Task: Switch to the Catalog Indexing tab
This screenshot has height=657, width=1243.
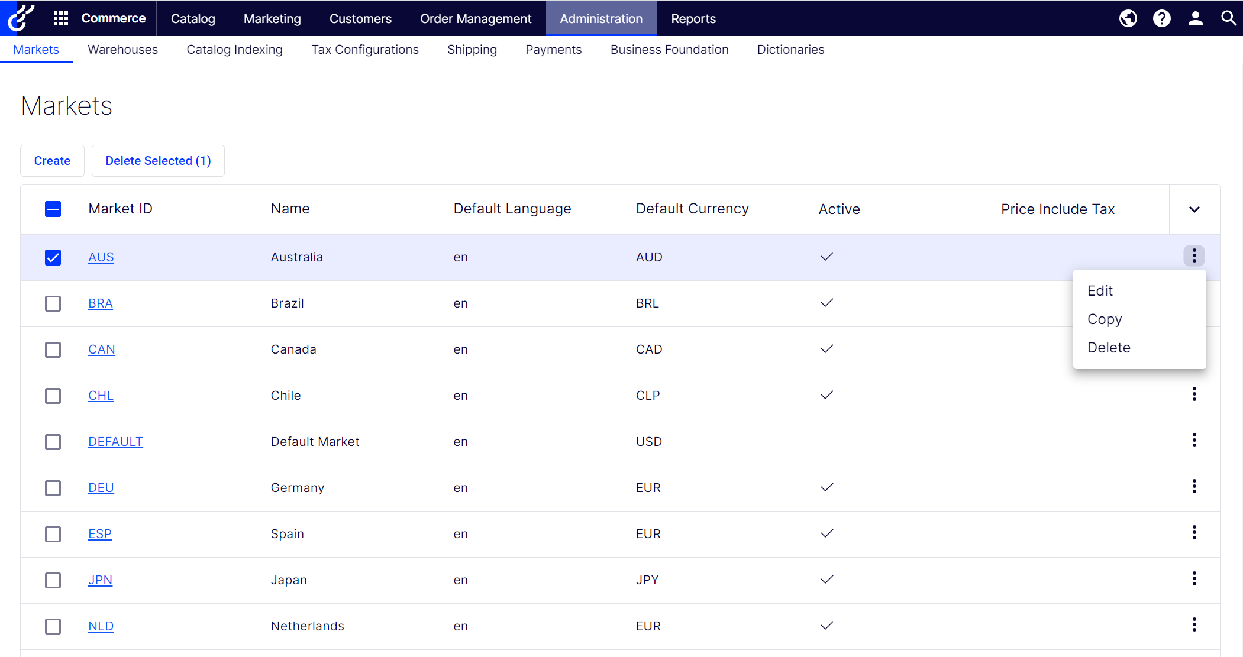Action: 234,50
